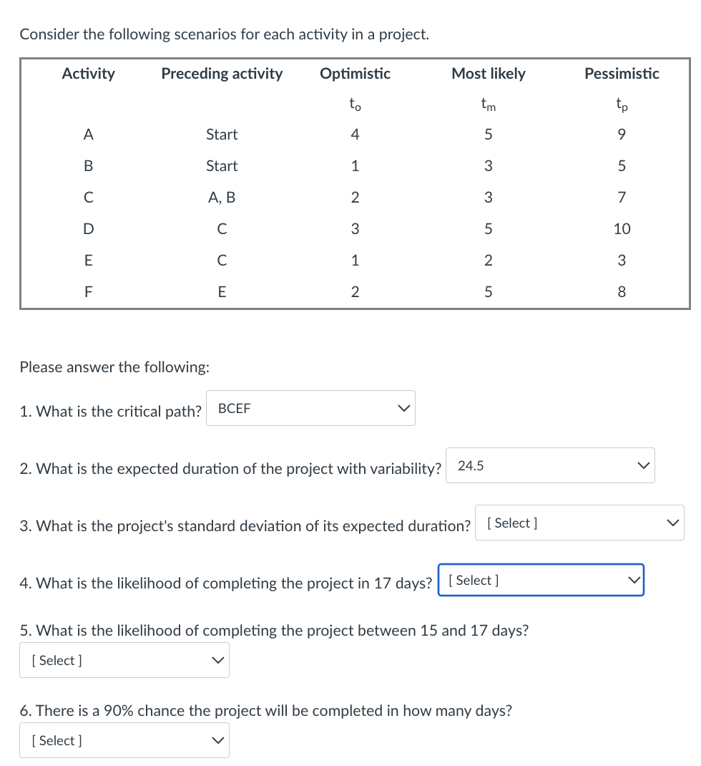Click the chevron arrow for question 5
Screen dimensions: 701x766
point(217,660)
